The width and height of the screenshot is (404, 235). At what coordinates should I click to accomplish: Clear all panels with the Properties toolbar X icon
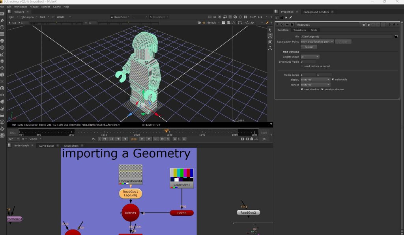tap(286, 18)
